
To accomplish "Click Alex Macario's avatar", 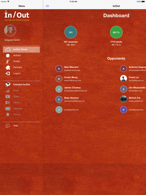I will [x=59, y=69].
